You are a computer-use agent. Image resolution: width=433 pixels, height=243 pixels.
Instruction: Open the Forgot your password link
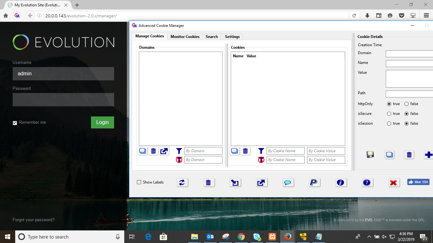(x=33, y=220)
